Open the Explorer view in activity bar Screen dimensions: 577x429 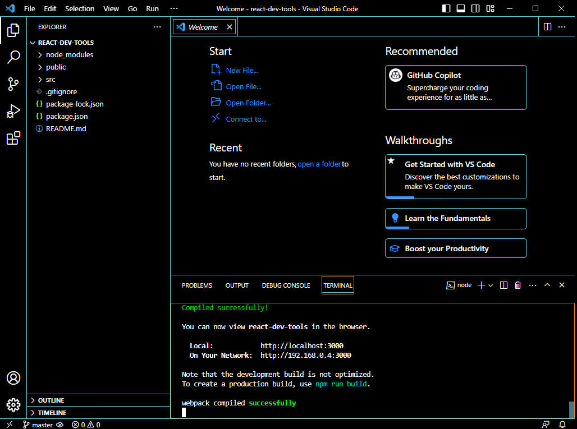point(13,30)
